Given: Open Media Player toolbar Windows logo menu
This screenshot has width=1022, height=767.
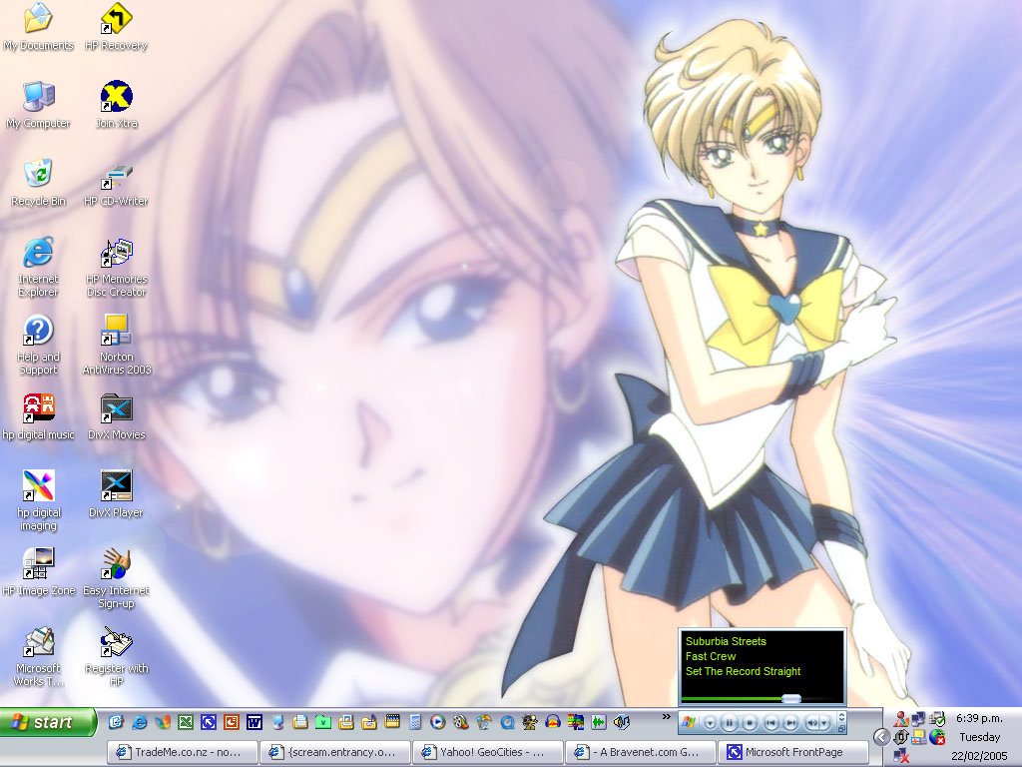Looking at the screenshot, I should [x=689, y=722].
